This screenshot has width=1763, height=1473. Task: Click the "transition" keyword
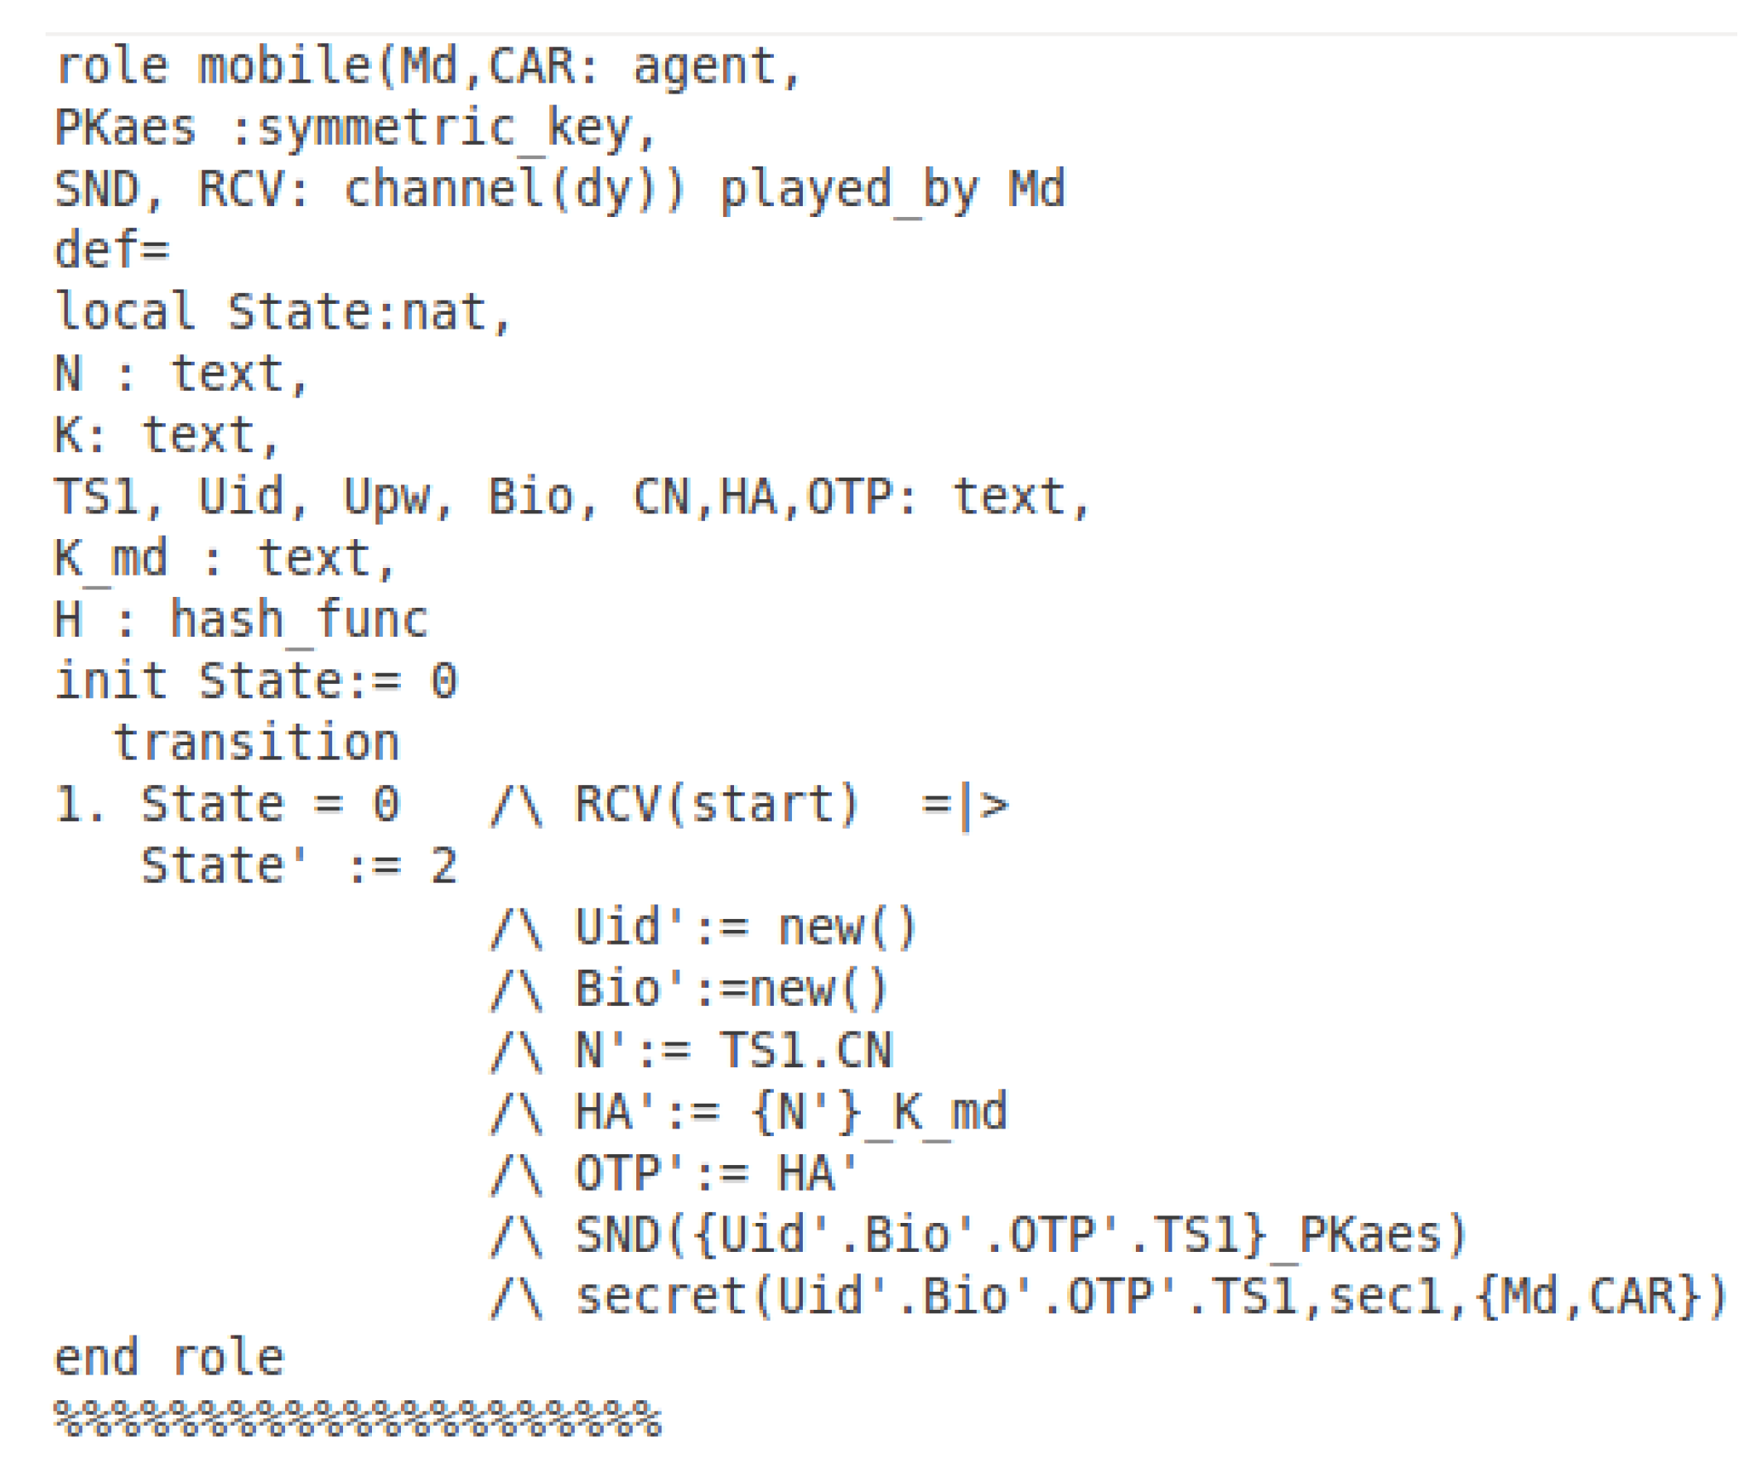click(256, 744)
